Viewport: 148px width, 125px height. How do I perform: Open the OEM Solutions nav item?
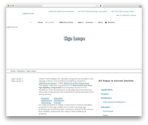pyautogui.click(x=66, y=22)
